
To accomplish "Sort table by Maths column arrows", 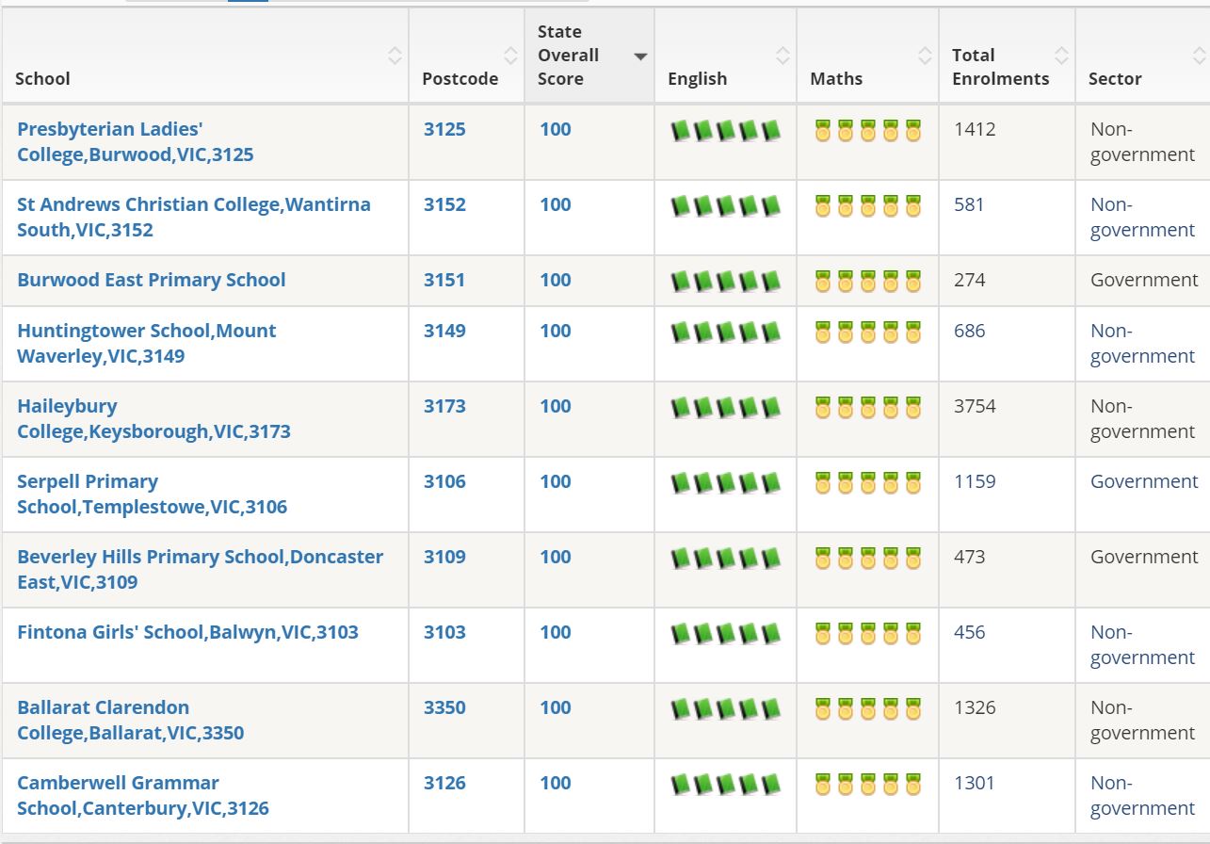I will point(925,56).
